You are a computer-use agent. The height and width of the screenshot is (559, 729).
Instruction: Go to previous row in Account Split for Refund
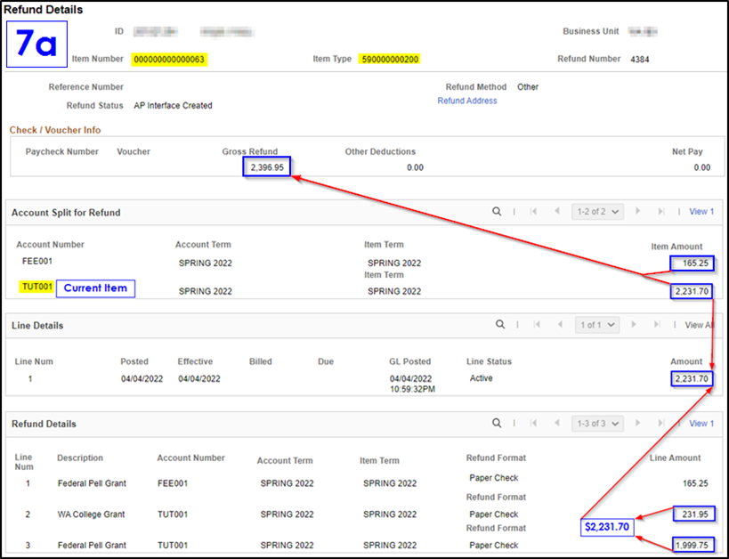557,212
